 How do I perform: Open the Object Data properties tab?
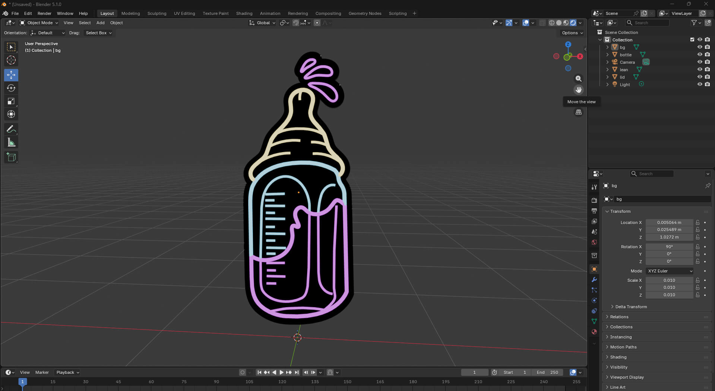point(594,321)
